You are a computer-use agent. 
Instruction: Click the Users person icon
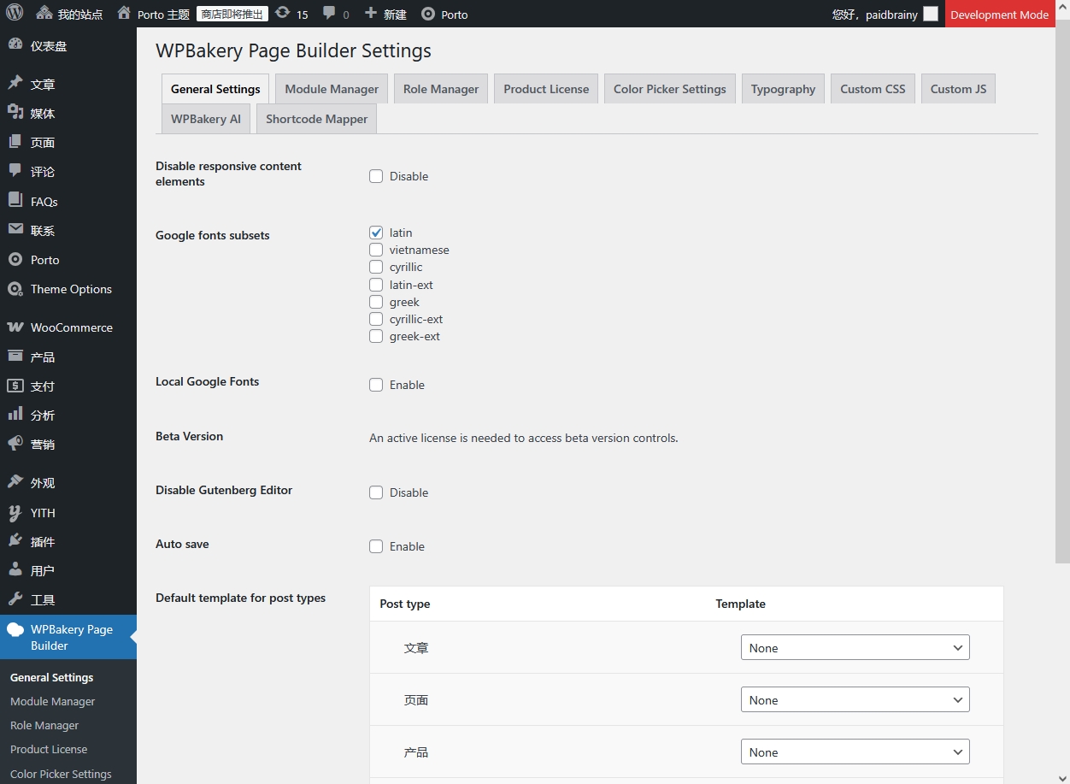pyautogui.click(x=15, y=570)
